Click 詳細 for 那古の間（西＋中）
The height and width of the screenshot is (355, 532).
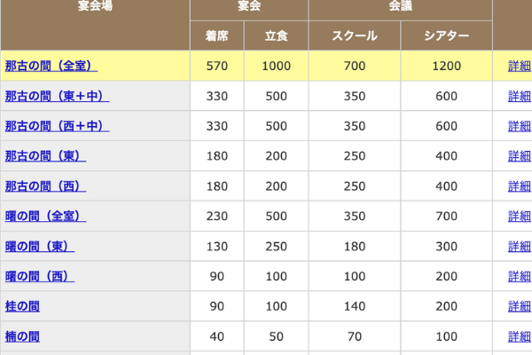tap(520, 126)
